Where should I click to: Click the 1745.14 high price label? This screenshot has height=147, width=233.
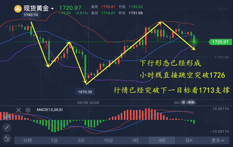click(32, 15)
